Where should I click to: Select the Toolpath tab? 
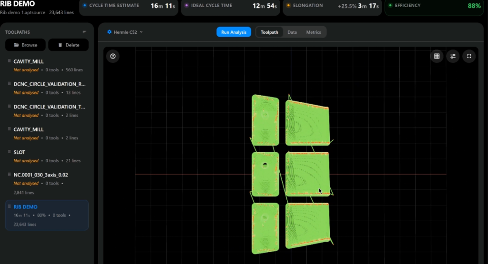coord(269,32)
